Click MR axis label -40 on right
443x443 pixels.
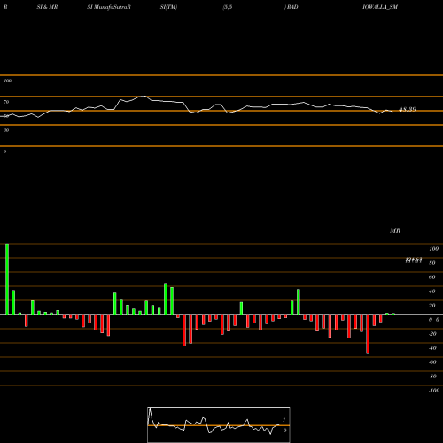432,348
